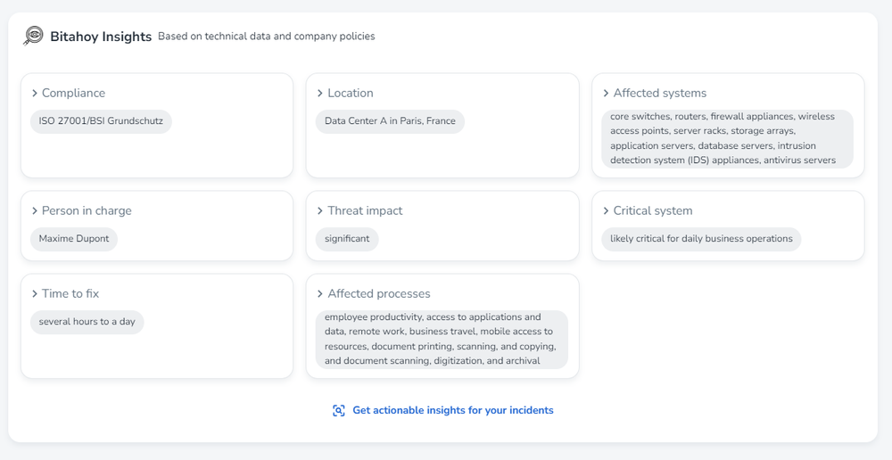Expand the Location chevron
The height and width of the screenshot is (460, 892).
(x=320, y=94)
